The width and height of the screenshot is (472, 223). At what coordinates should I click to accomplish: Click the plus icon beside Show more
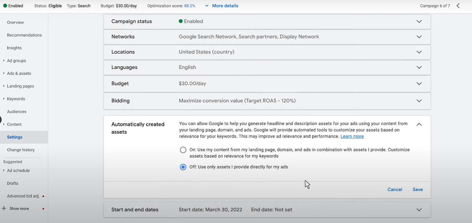click(4, 209)
